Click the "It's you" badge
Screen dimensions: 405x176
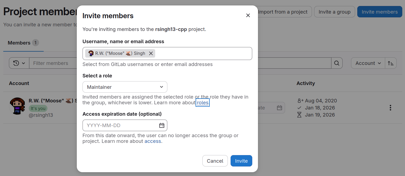pyautogui.click(x=38, y=109)
